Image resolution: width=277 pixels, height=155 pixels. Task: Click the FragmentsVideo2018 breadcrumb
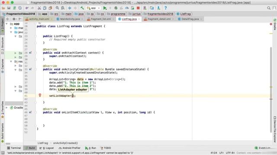click(x=19, y=14)
